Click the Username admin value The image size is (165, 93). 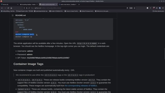(30, 51)
